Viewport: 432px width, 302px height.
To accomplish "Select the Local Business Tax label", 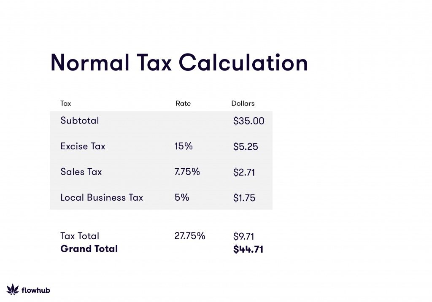I will tap(102, 197).
